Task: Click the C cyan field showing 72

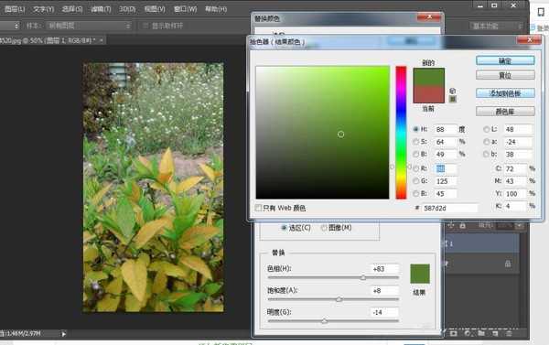Action: [x=515, y=168]
